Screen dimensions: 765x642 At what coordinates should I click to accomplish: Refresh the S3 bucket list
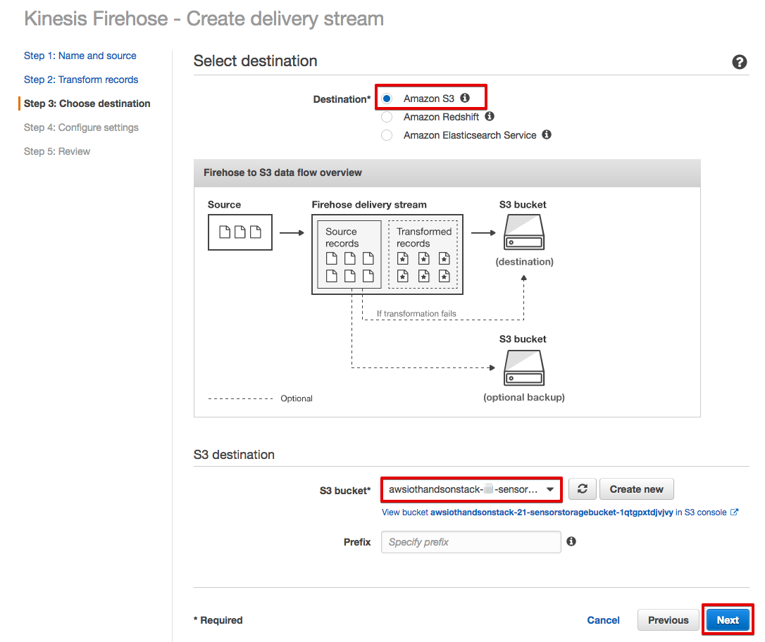click(582, 489)
